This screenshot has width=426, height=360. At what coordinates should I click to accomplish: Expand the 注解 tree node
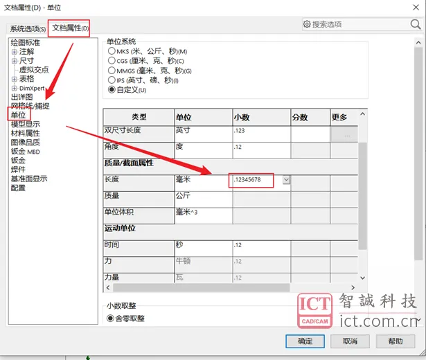[x=15, y=52]
